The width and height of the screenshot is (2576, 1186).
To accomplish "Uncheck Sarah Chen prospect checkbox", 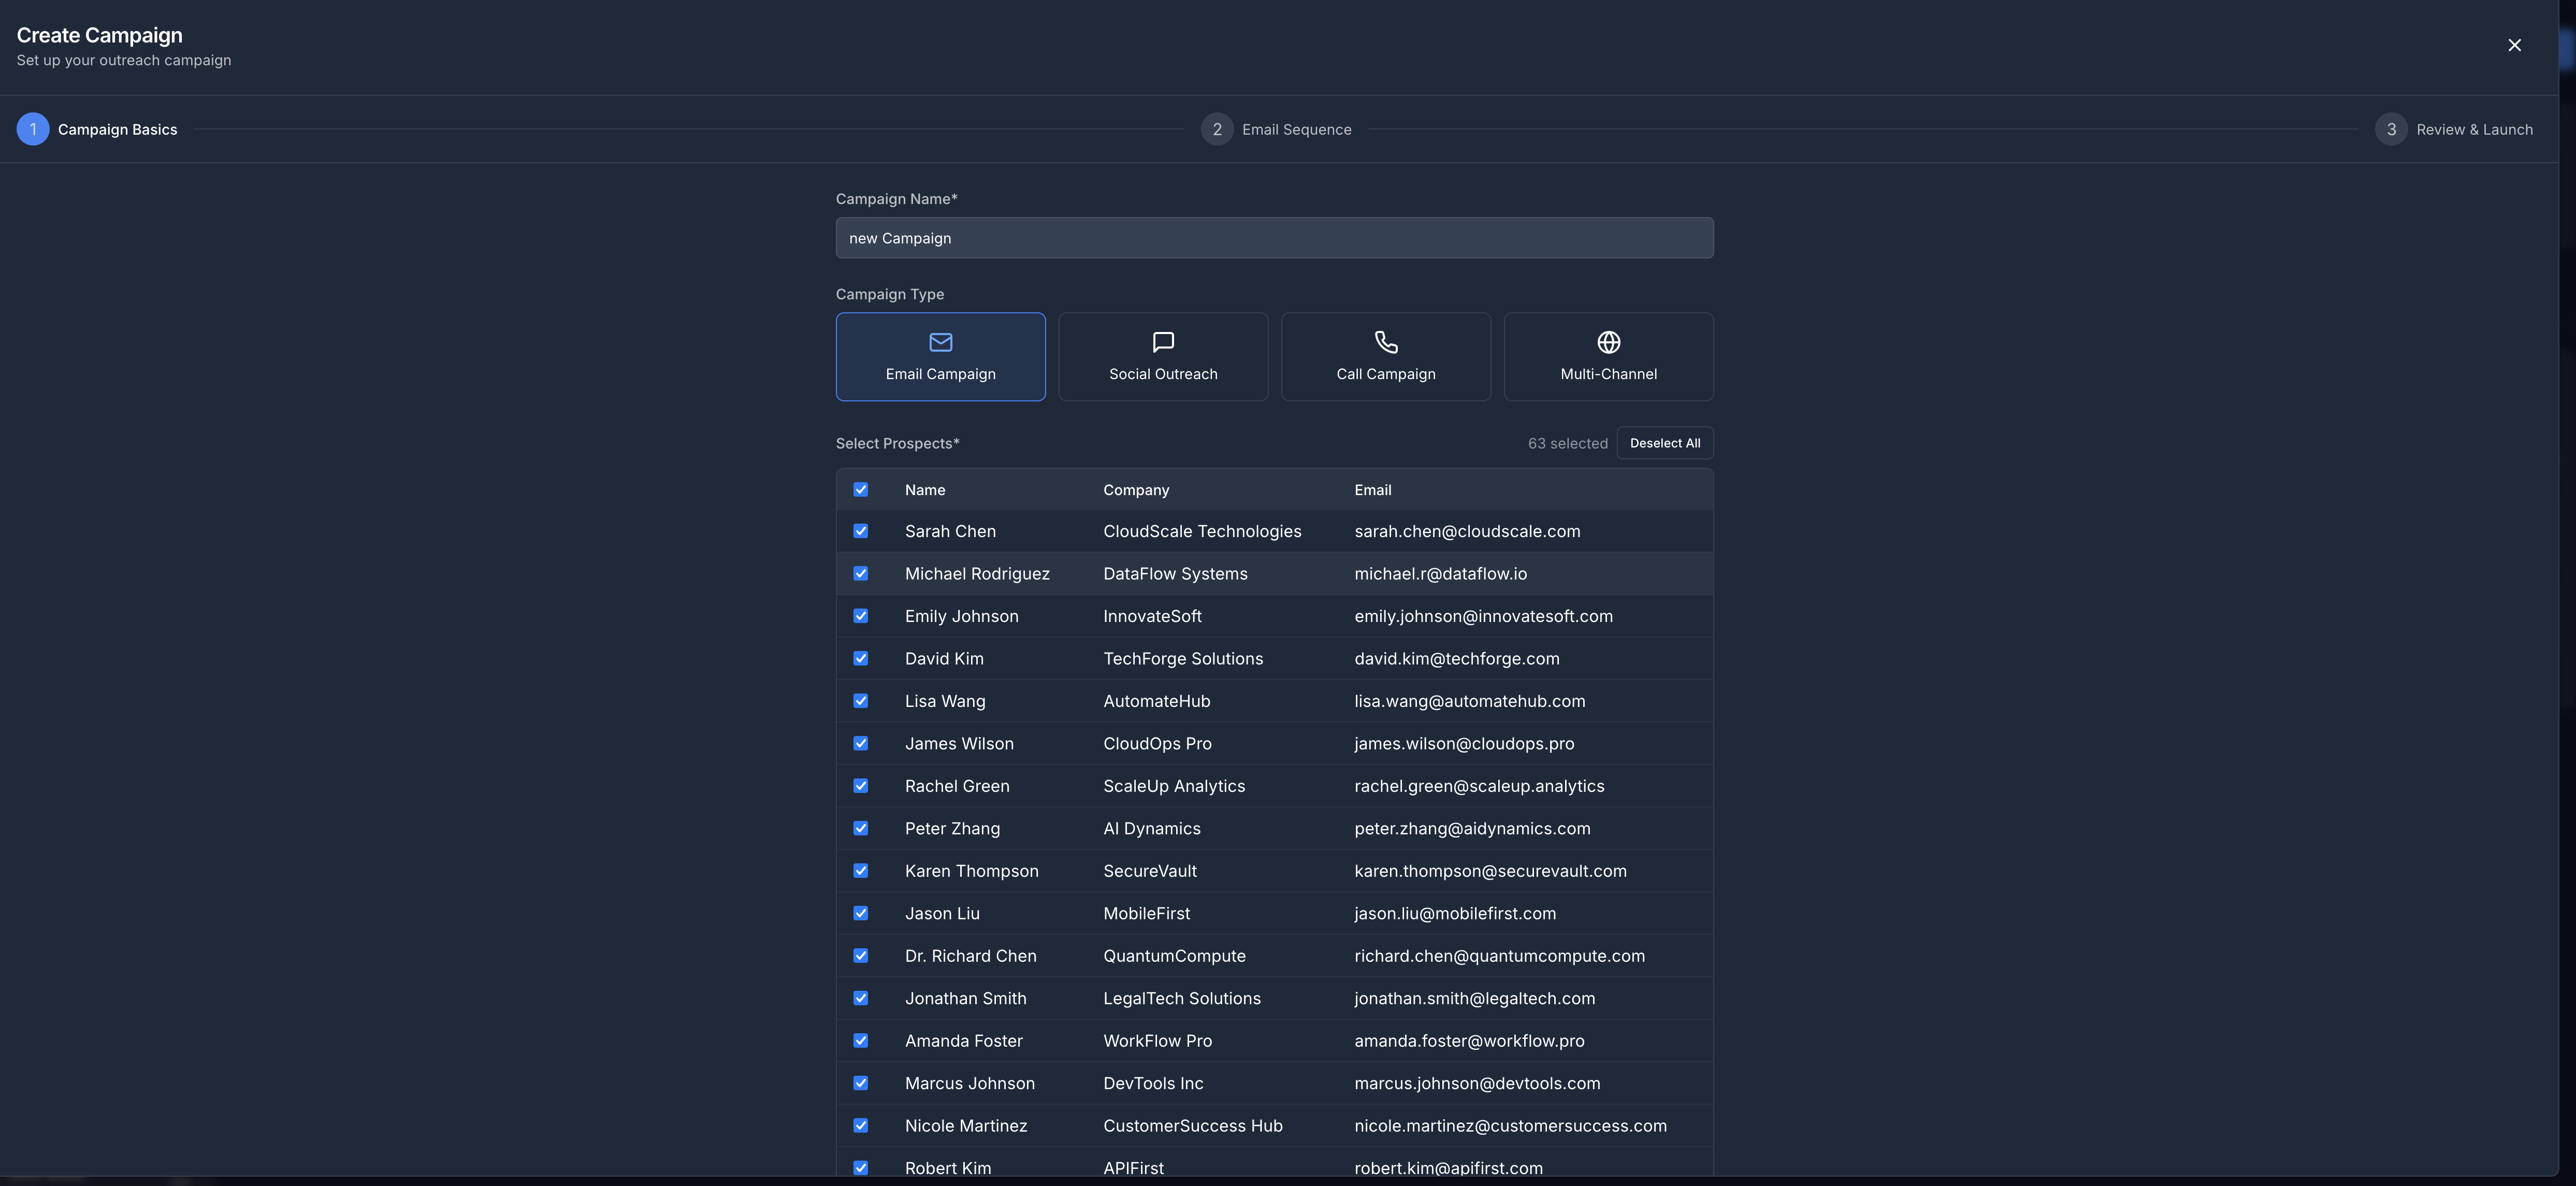I will [860, 531].
